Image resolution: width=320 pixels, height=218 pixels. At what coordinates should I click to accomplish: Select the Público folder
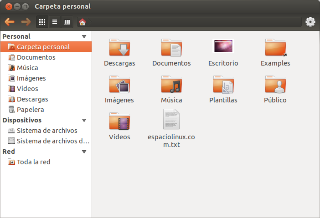tap(275, 85)
